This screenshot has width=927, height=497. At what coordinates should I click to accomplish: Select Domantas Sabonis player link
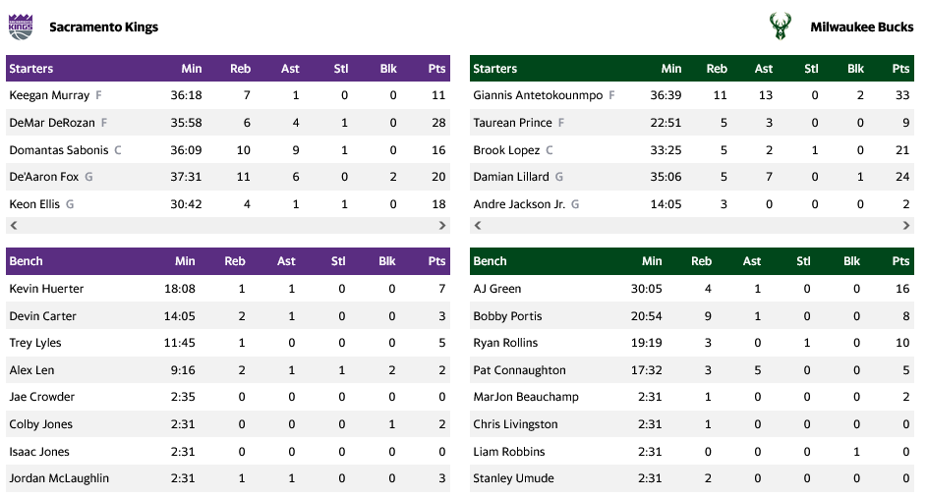coord(58,150)
